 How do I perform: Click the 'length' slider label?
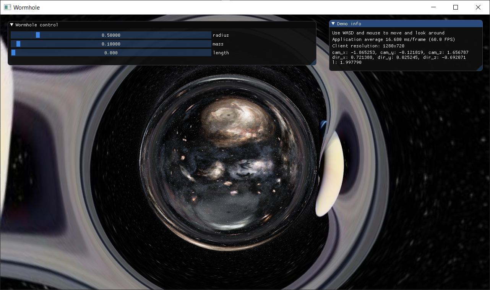[221, 53]
